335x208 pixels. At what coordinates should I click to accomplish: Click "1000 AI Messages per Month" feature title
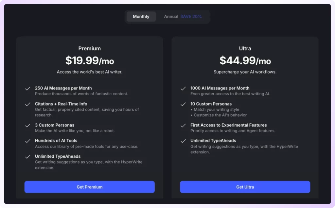pyautogui.click(x=220, y=88)
